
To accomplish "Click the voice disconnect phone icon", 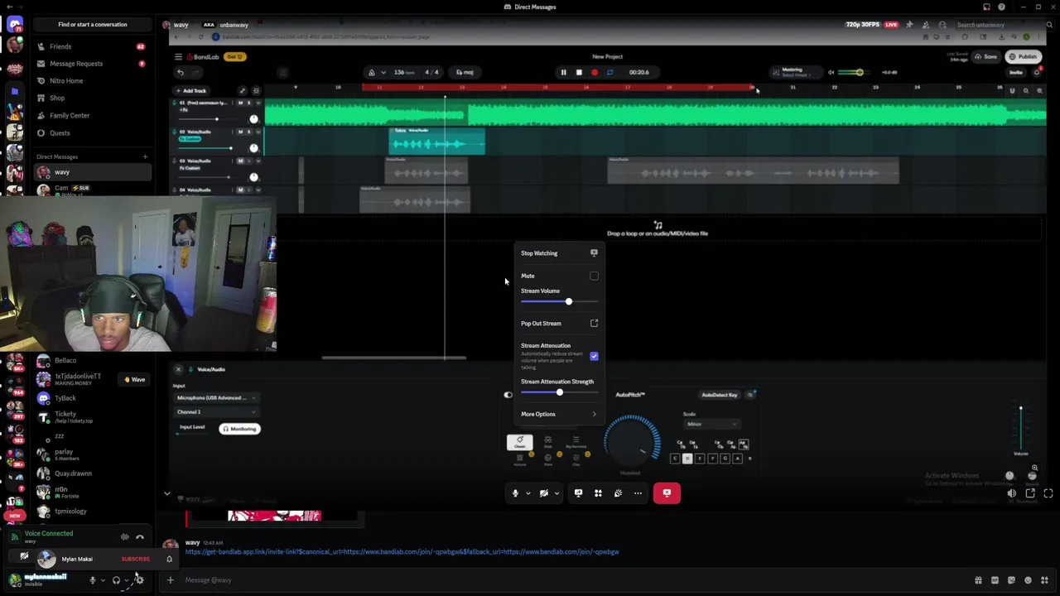I will tap(140, 537).
